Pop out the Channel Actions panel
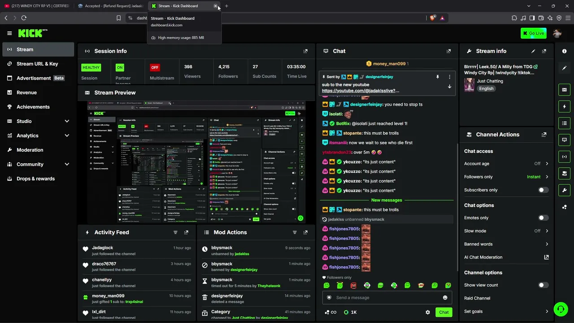 point(544,135)
